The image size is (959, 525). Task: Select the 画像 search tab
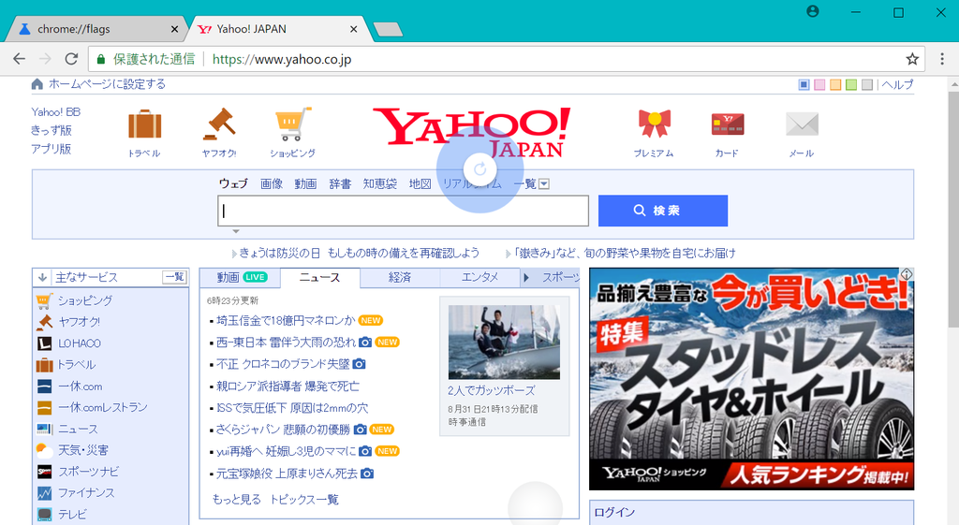tap(272, 184)
